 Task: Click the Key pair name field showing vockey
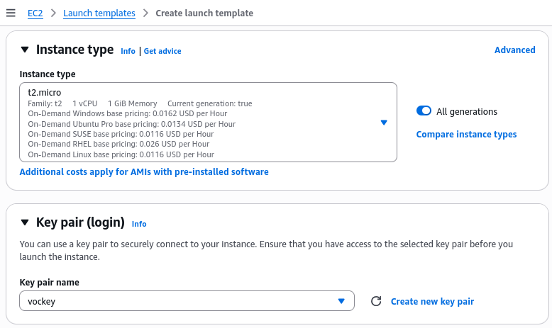[177, 301]
